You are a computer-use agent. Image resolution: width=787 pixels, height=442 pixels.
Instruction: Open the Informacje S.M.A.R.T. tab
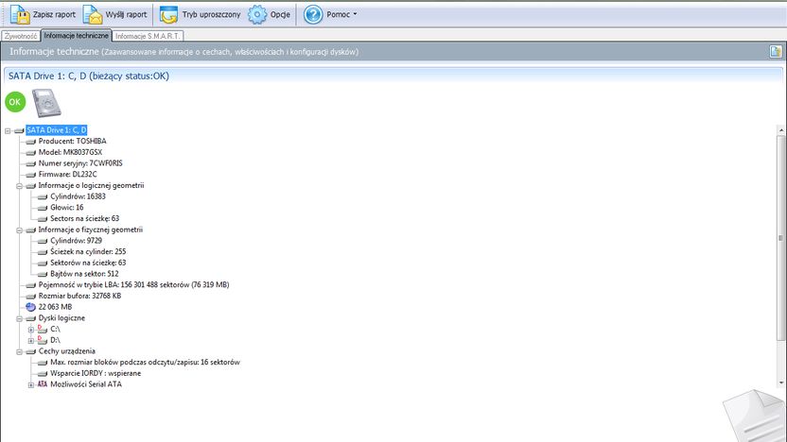(x=147, y=36)
